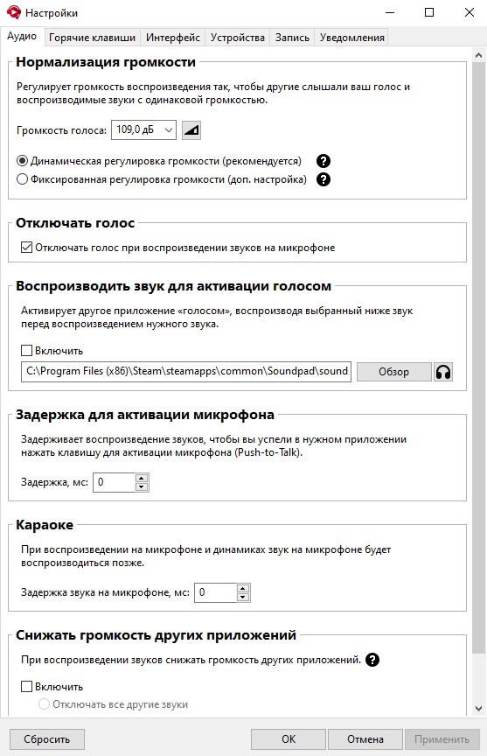
Task: Decrease Задержка звука на микрофоне with down arrow
Action: point(243,597)
